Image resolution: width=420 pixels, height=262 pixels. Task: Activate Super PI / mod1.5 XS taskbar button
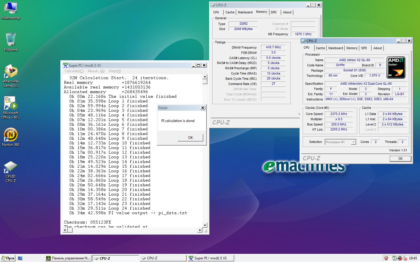[210, 258]
